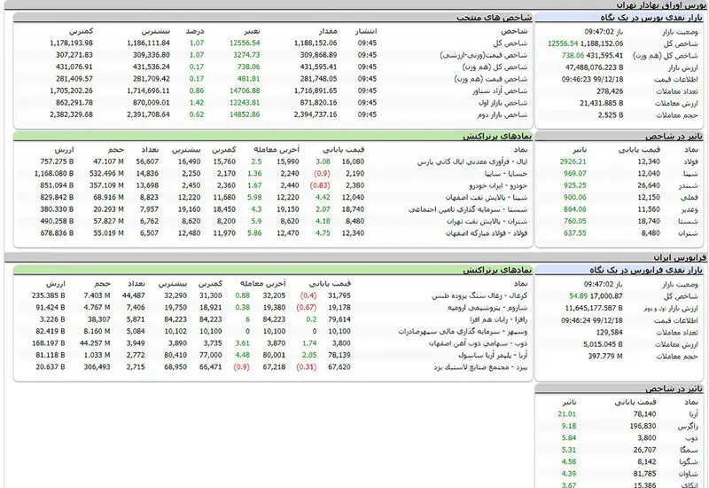Click the impact value '925.25' for شبندر
The height and width of the screenshot is (488, 709).
coord(574,185)
